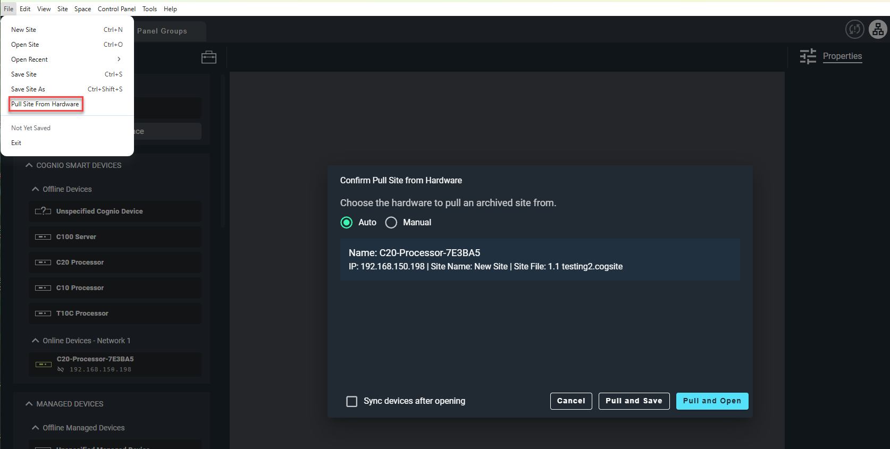Collapse the Offline Managed Devices group

(x=36, y=428)
